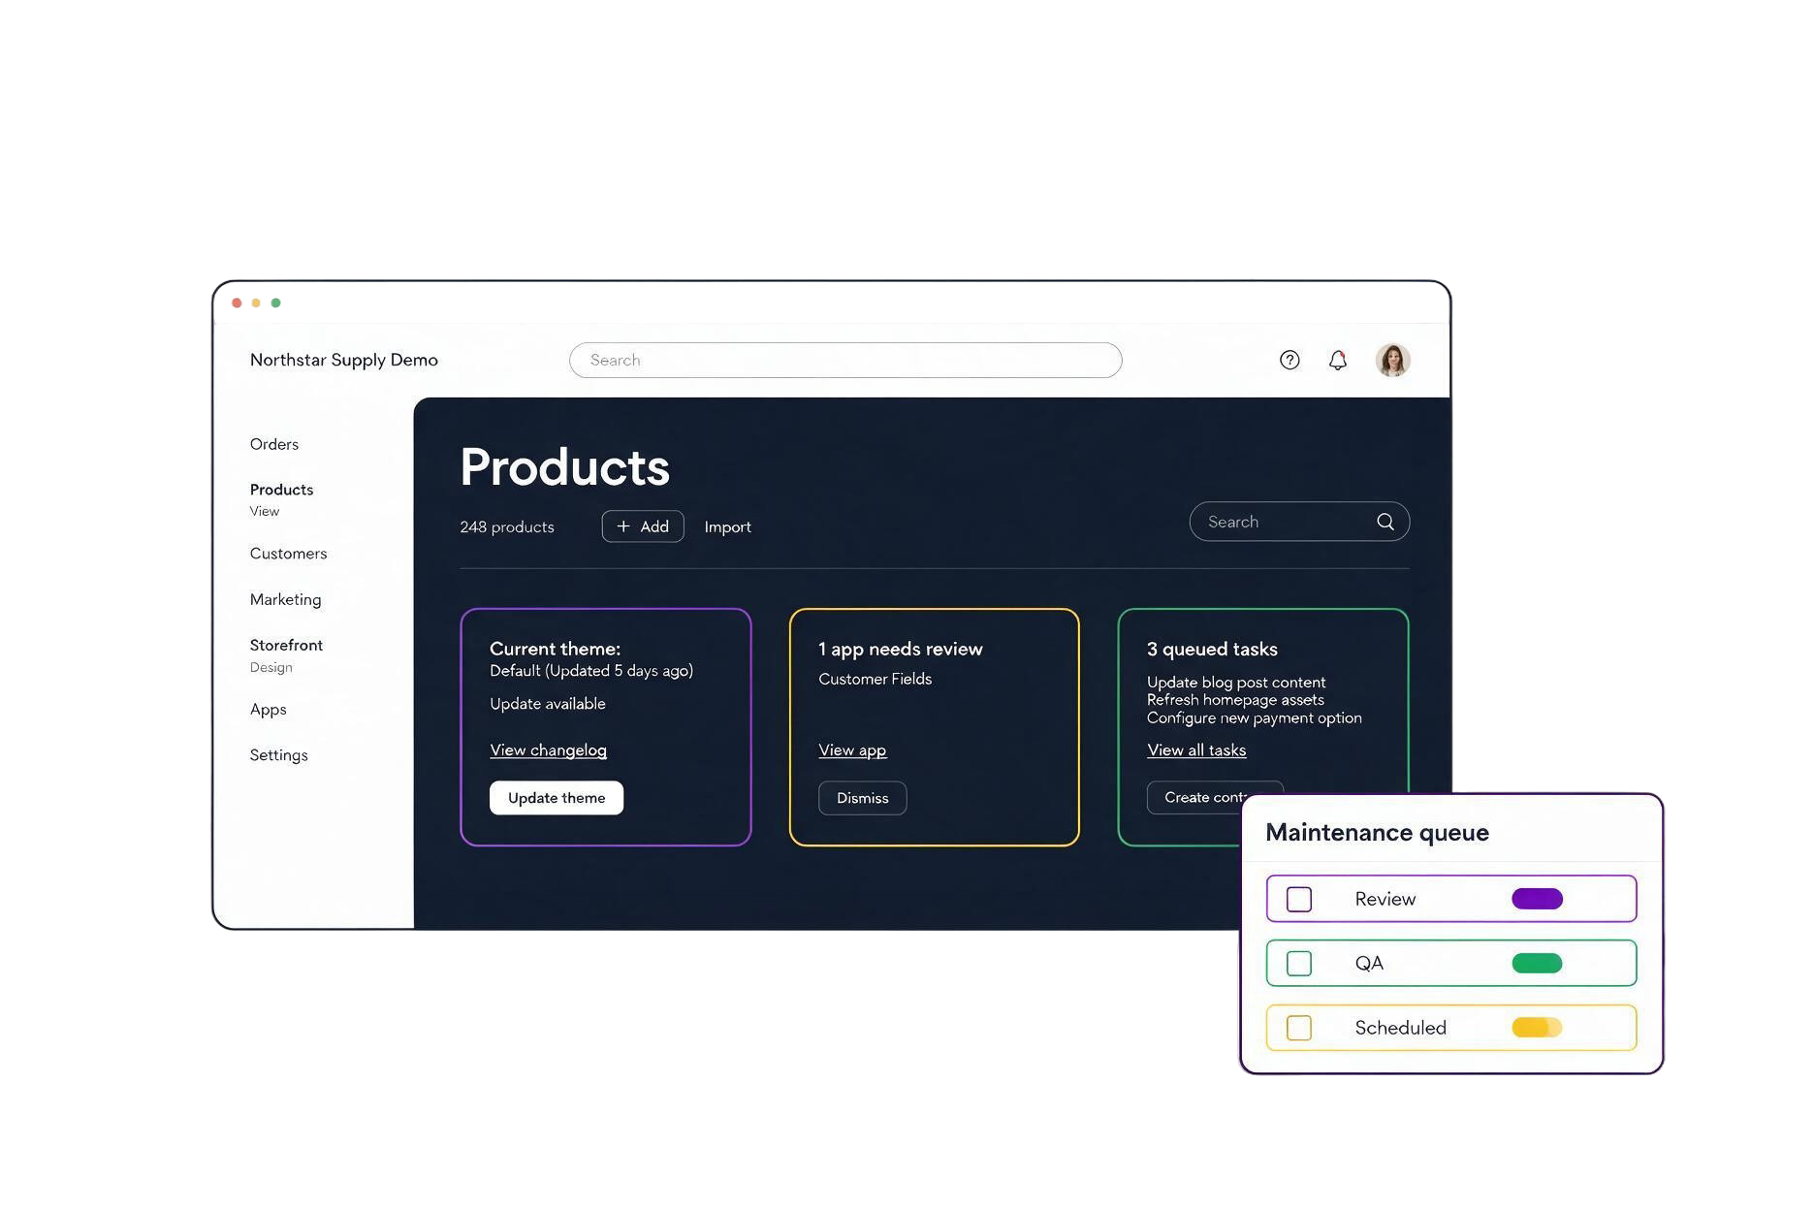Open the View changelog link
Image resolution: width=1815 pixels, height=1210 pixels.
[548, 750]
